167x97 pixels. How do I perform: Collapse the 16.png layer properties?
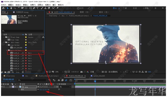[11, 87]
